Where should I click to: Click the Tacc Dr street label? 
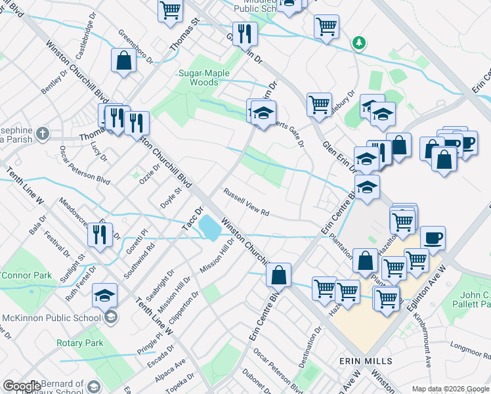coord(193,218)
